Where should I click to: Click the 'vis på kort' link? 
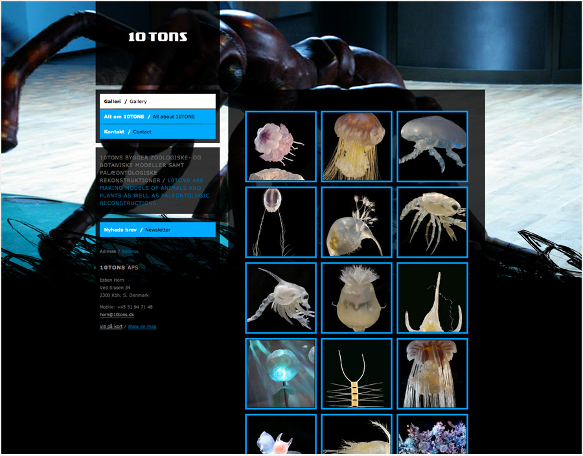111,326
